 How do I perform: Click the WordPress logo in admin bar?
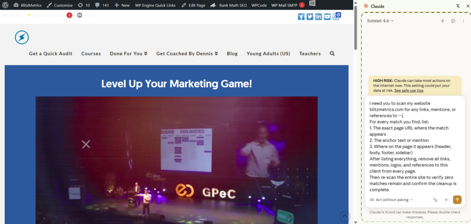[x=6, y=5]
